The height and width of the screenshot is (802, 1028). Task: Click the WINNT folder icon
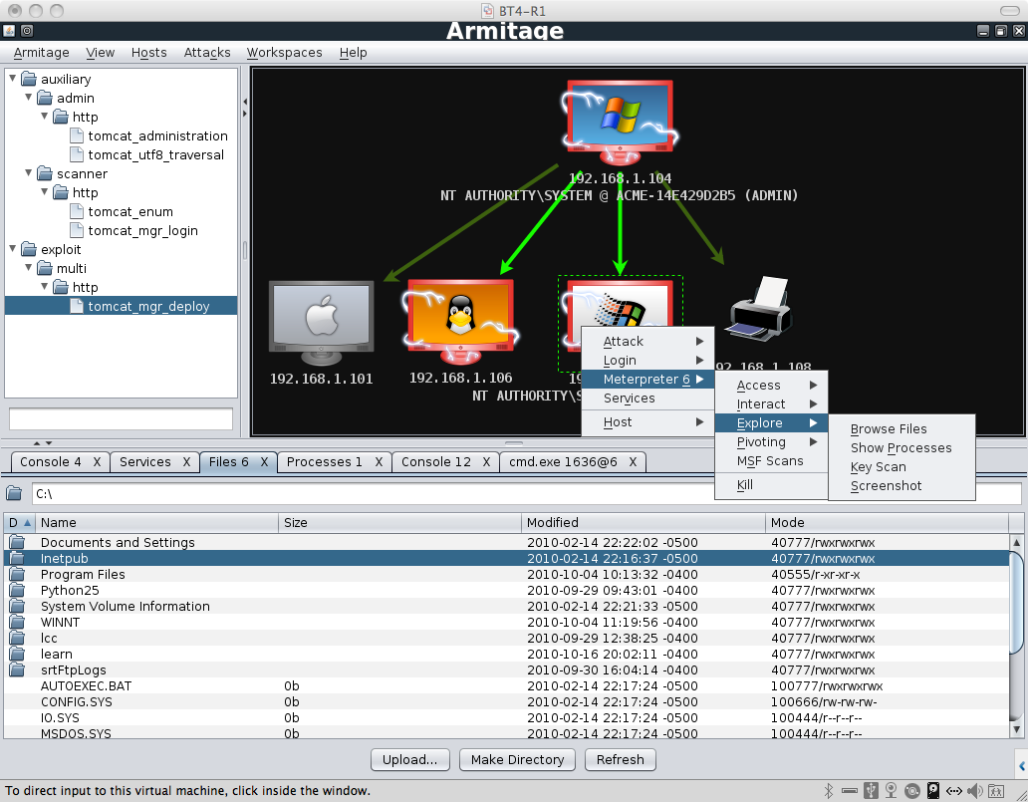coord(18,622)
